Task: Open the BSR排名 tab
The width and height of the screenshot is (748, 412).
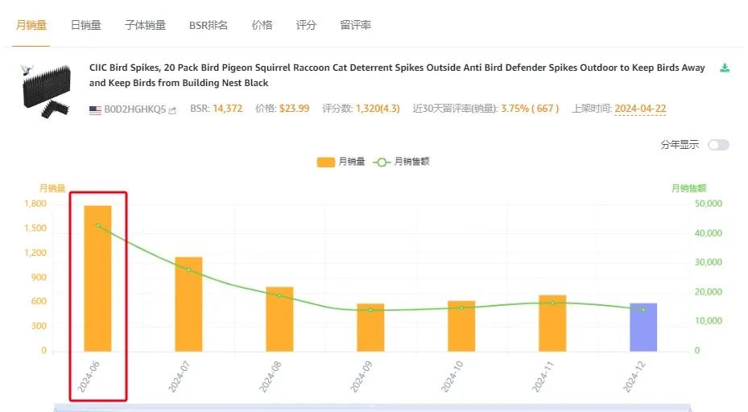Action: coord(208,25)
